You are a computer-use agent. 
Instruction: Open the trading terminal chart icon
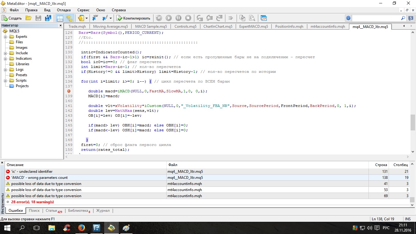264,18
